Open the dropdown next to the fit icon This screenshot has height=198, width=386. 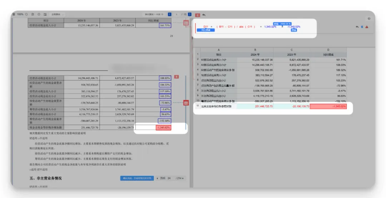click(57, 14)
